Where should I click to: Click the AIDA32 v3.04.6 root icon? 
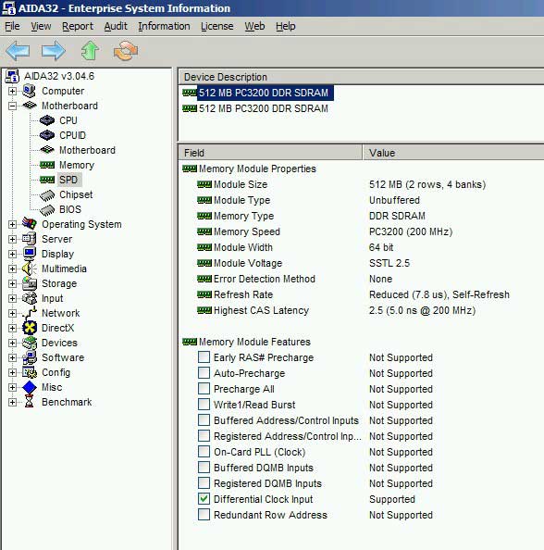click(12, 76)
